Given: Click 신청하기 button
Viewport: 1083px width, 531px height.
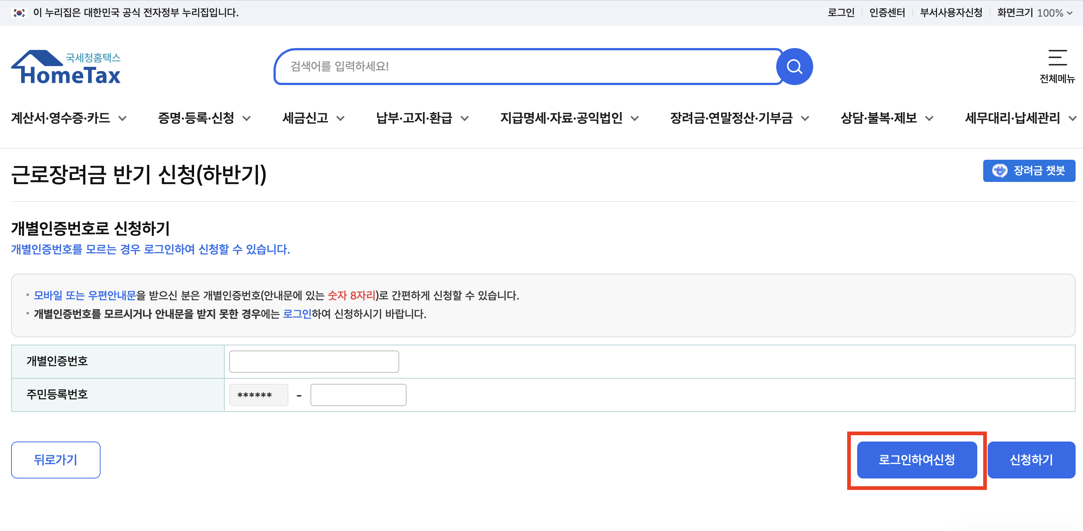Looking at the screenshot, I should pos(1031,460).
